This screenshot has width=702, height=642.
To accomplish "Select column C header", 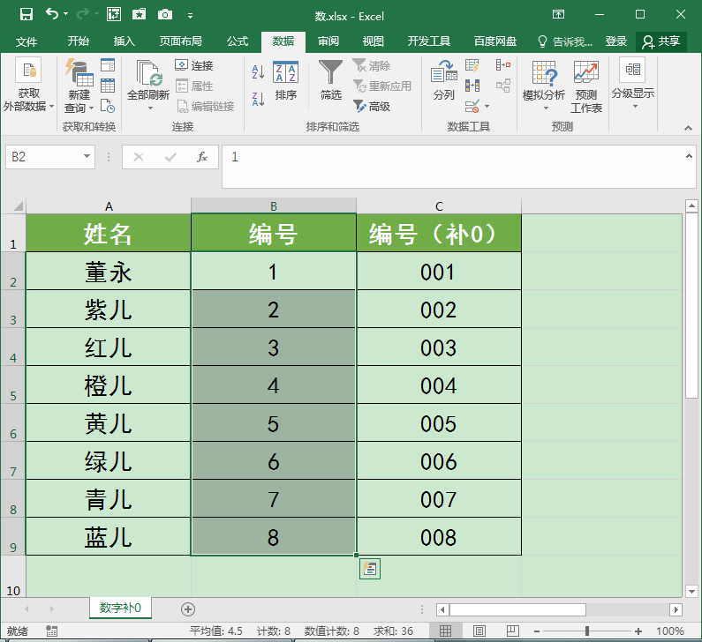I will click(x=439, y=206).
